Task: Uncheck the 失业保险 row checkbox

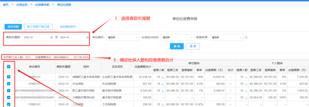Action: click(x=9, y=84)
